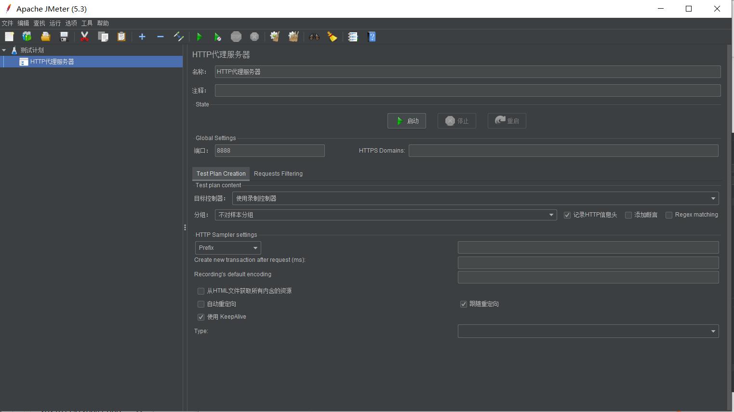Image resolution: width=734 pixels, height=412 pixels.
Task: Click the Paste clipboard icon
Action: tap(121, 37)
